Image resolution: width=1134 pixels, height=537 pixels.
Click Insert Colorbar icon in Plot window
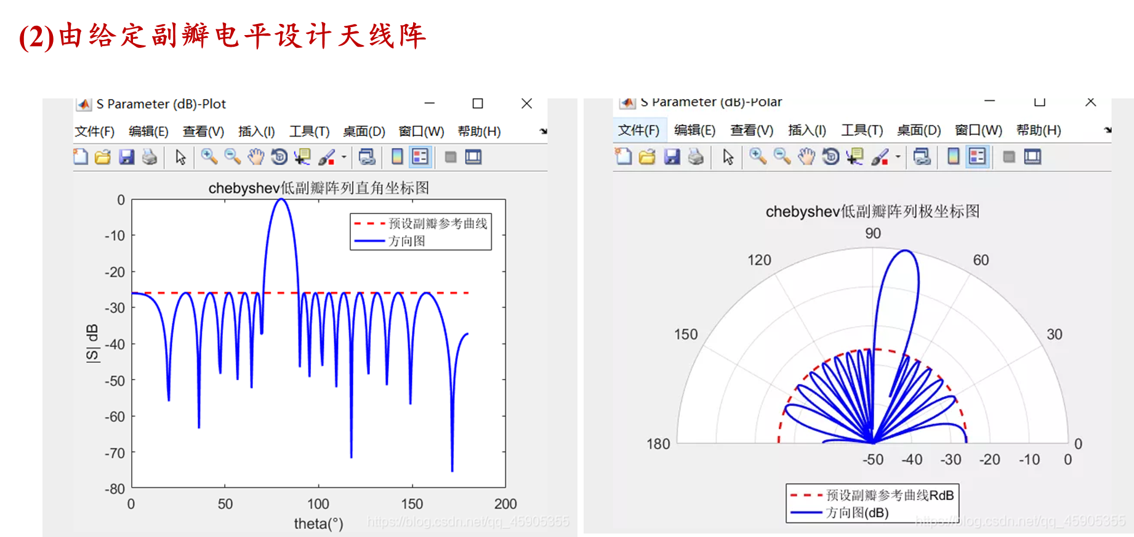pyautogui.click(x=397, y=157)
